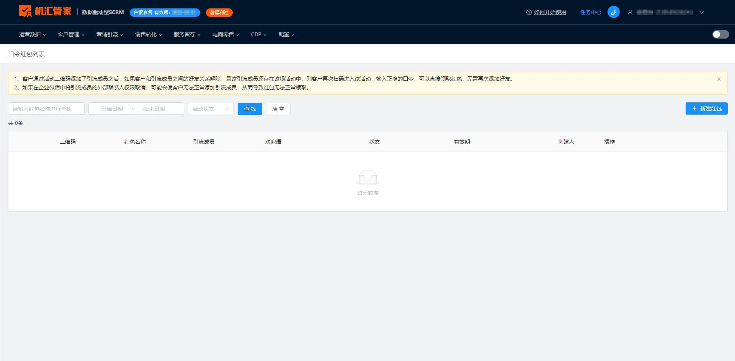The width and height of the screenshot is (735, 361).
Task: Click the 暂无数据 placeholder text
Action: [x=367, y=193]
